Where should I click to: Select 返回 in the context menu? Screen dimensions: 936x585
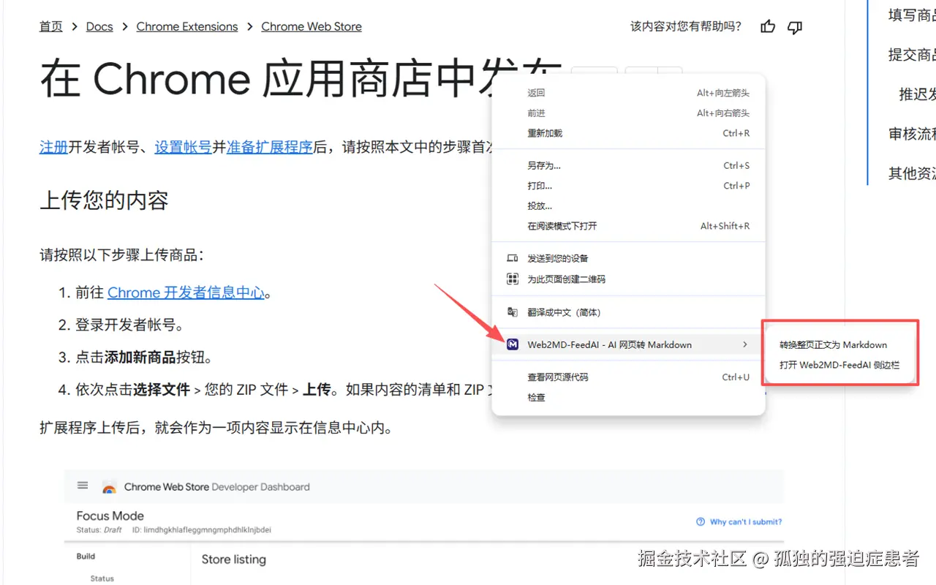[x=628, y=93]
